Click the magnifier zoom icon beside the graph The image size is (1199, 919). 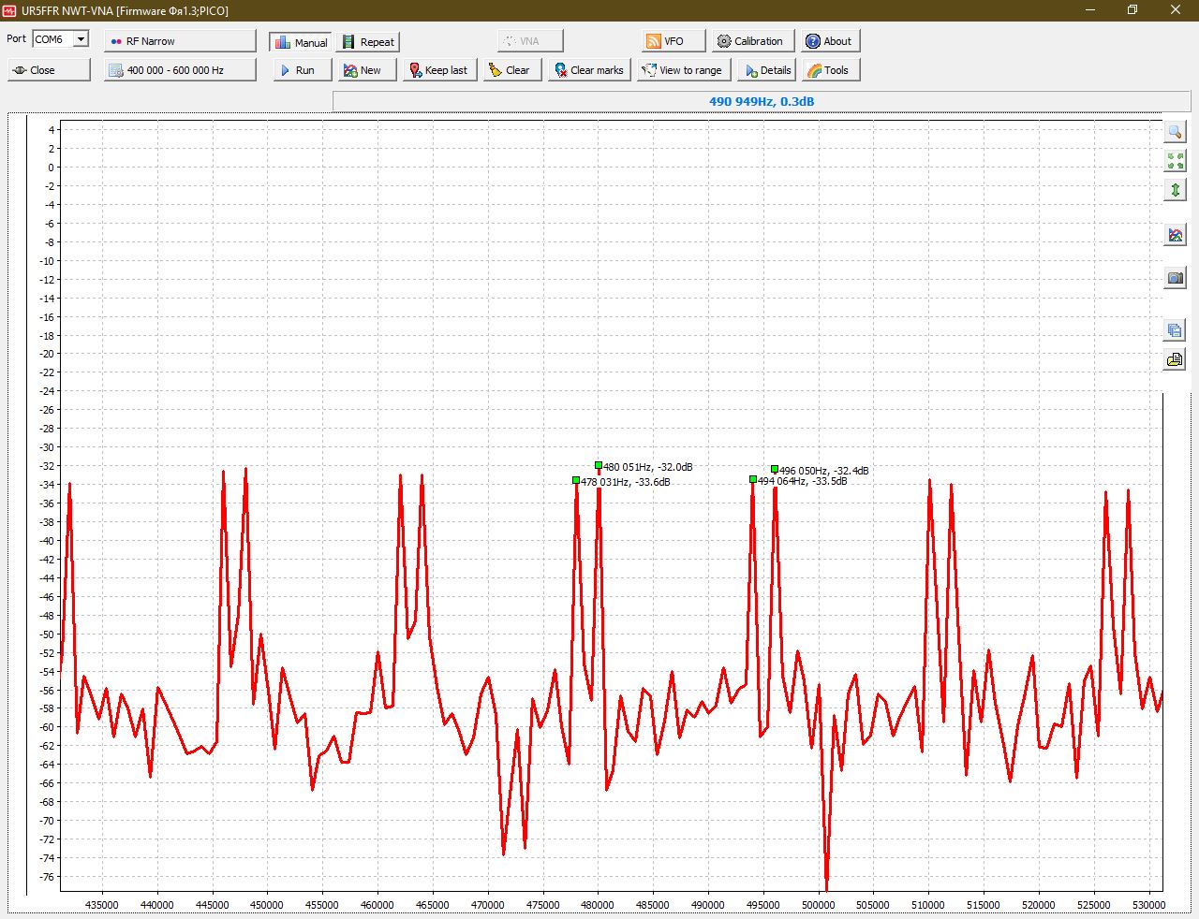point(1175,132)
